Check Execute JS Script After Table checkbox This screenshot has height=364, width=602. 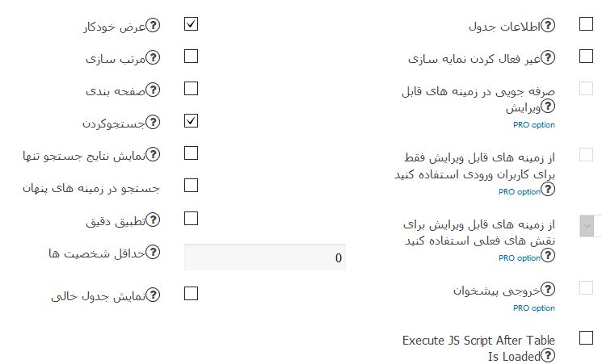(587, 338)
